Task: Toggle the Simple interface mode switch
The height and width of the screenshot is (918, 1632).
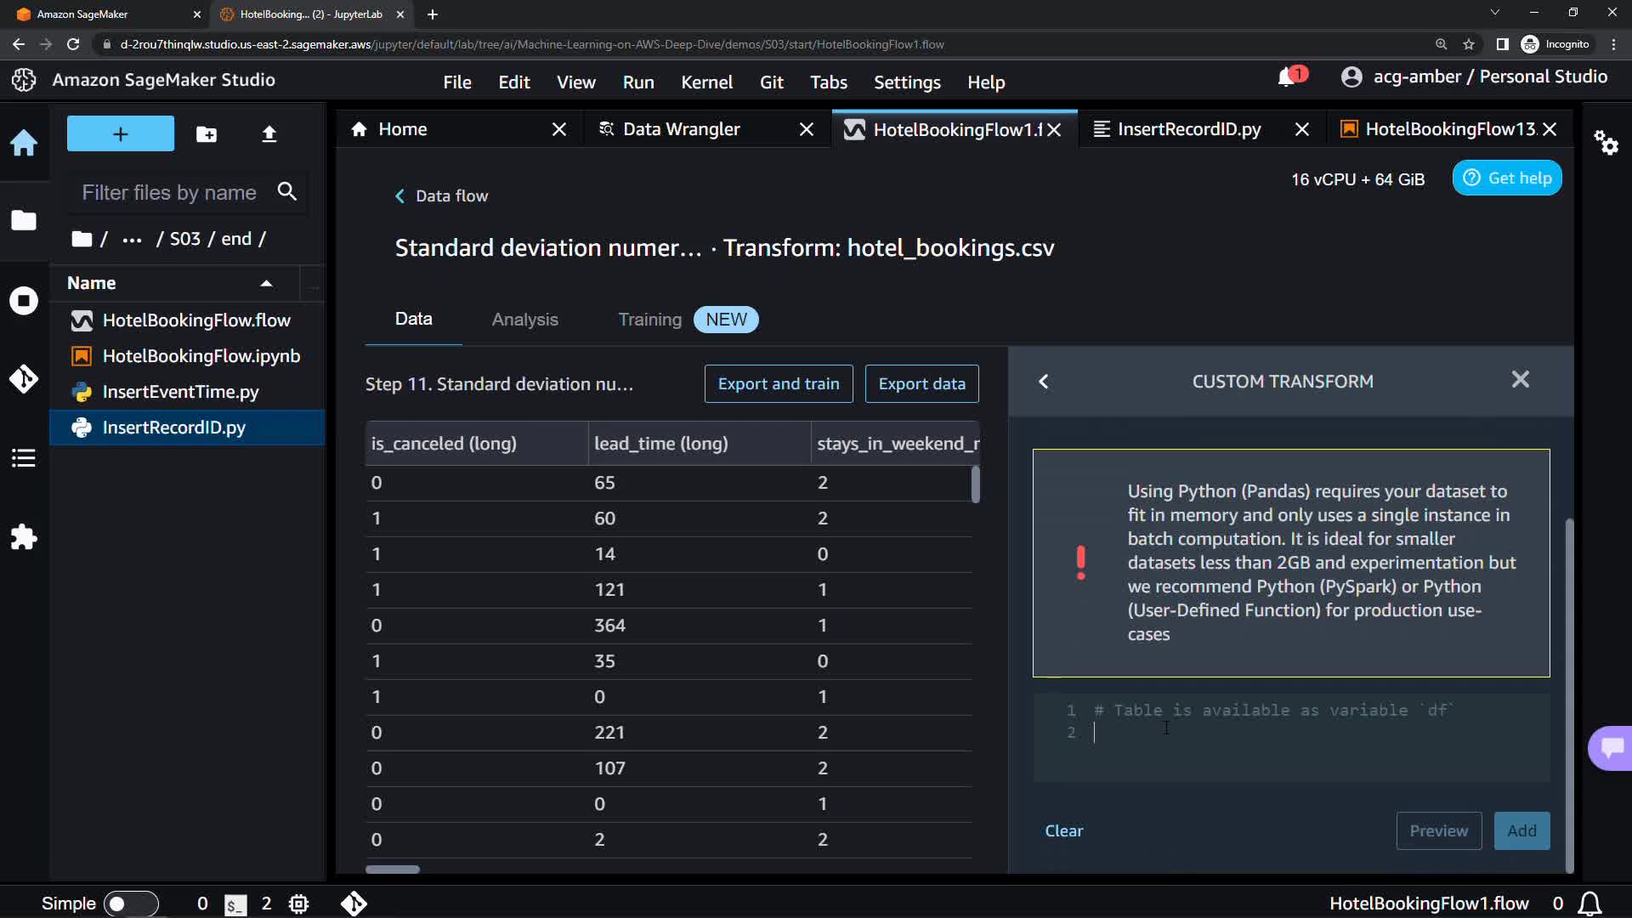Action: click(130, 904)
